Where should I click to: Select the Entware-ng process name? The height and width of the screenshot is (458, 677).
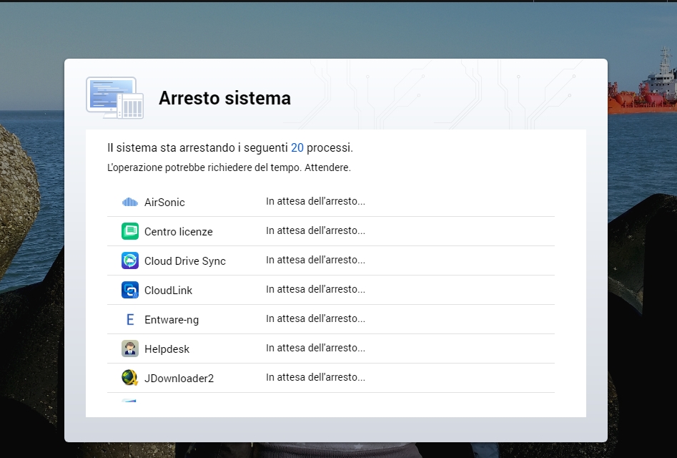coord(172,320)
